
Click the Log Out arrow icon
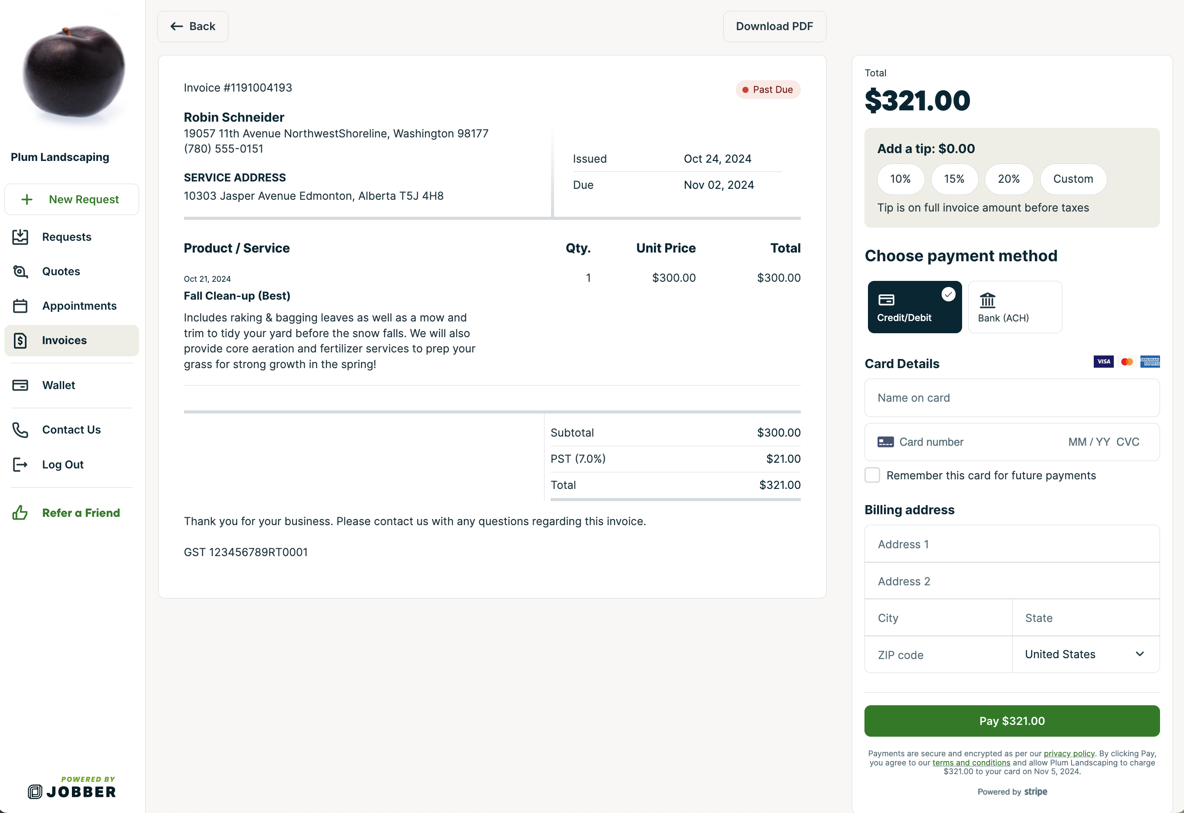[20, 465]
